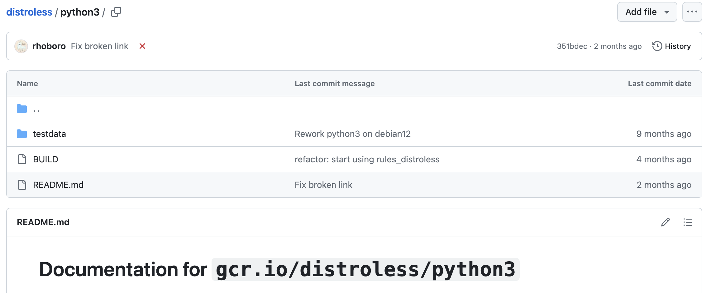Viewport: 706px width, 293px height.
Task: Click the gcr.io/distroless/python3 code text
Action: click(x=365, y=269)
